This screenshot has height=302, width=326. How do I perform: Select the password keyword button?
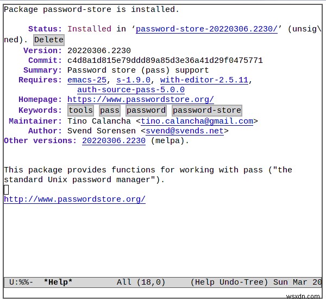click(x=146, y=111)
